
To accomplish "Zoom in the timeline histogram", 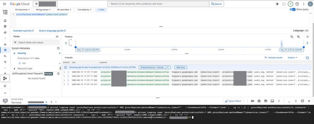I will (298, 37).
